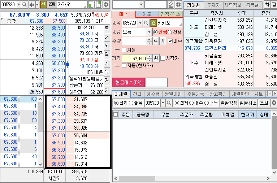Switch to the 매수 order tab

(x=124, y=14)
